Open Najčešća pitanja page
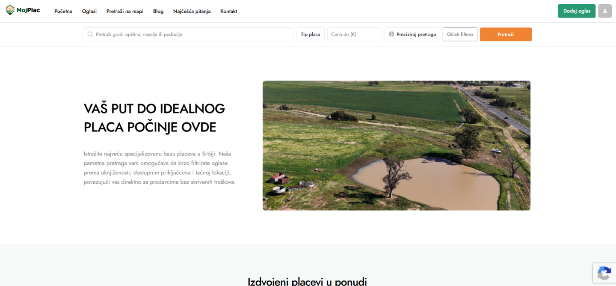The height and width of the screenshot is (286, 616). pyautogui.click(x=192, y=11)
